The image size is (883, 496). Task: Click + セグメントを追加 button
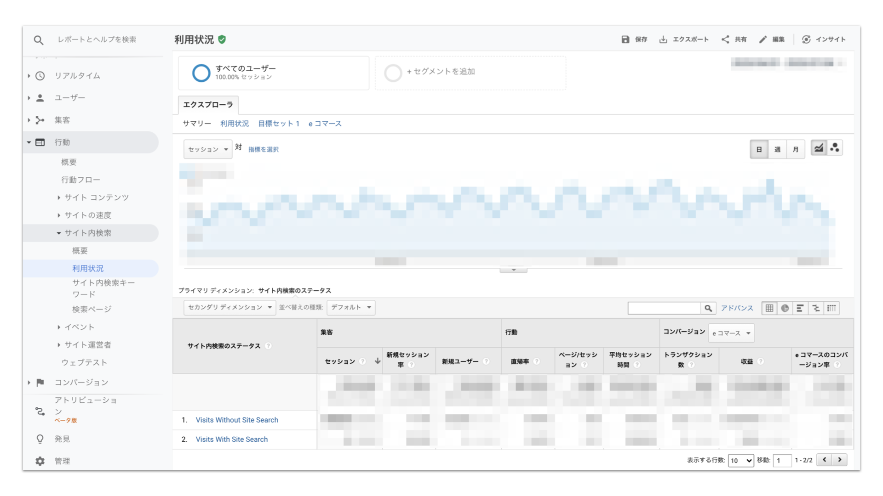[470, 73]
